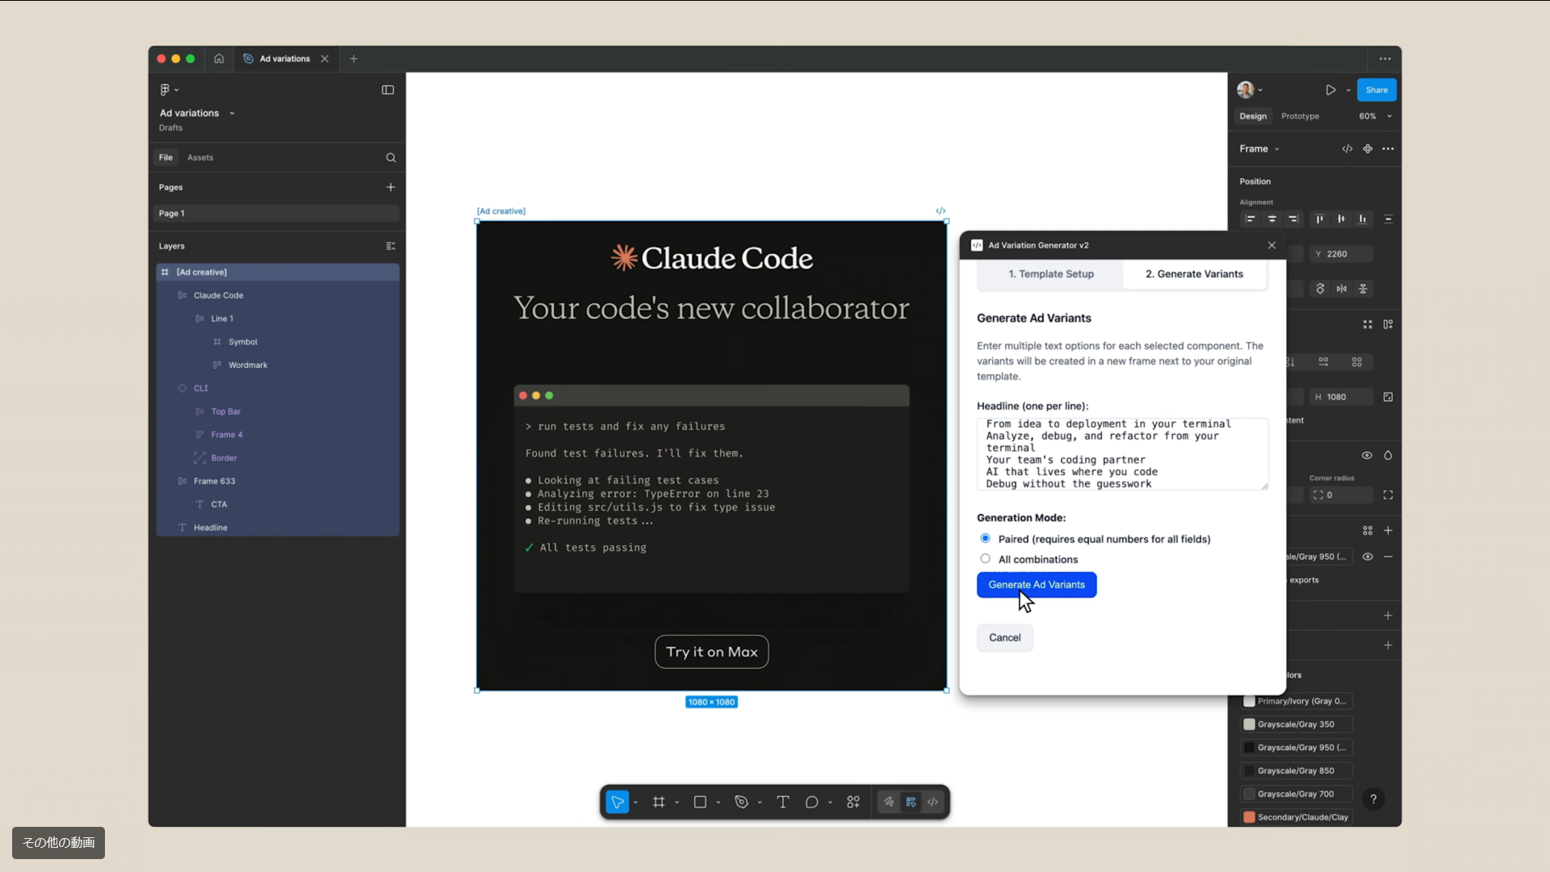Select the Comment tool in toolbar
Image resolution: width=1550 pixels, height=872 pixels.
pyautogui.click(x=811, y=802)
